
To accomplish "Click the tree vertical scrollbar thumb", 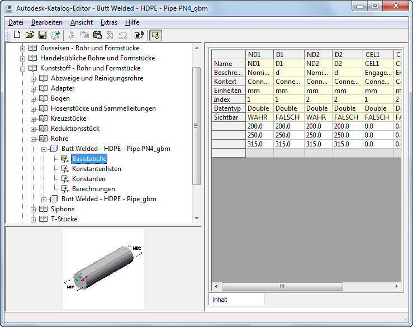I will [x=197, y=126].
